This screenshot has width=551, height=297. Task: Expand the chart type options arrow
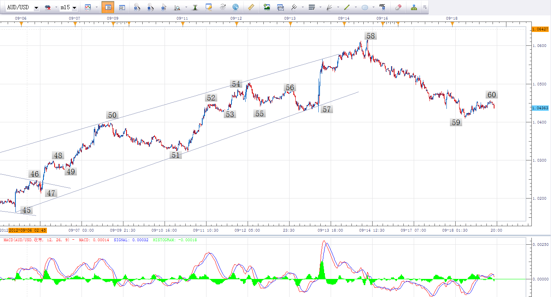click(96, 7)
